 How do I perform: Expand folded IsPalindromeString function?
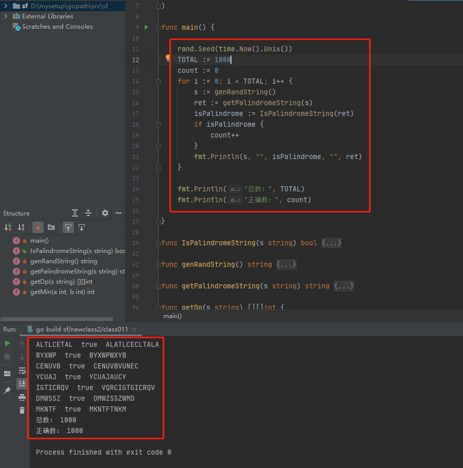(x=158, y=243)
